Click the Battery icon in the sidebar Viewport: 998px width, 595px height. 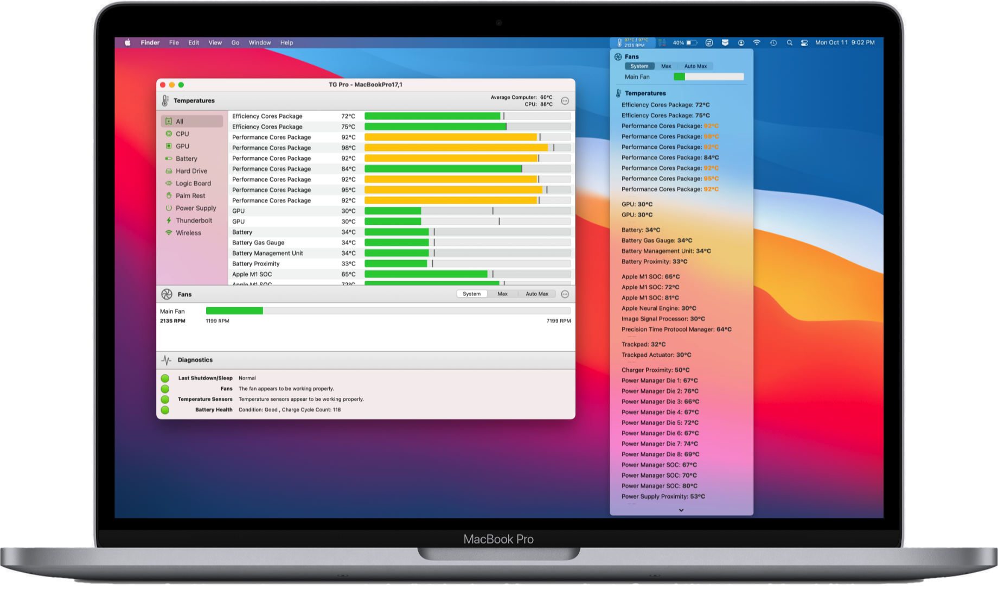click(x=169, y=159)
